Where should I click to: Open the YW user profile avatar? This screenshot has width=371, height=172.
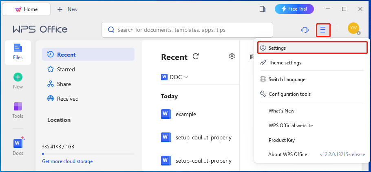point(353,29)
